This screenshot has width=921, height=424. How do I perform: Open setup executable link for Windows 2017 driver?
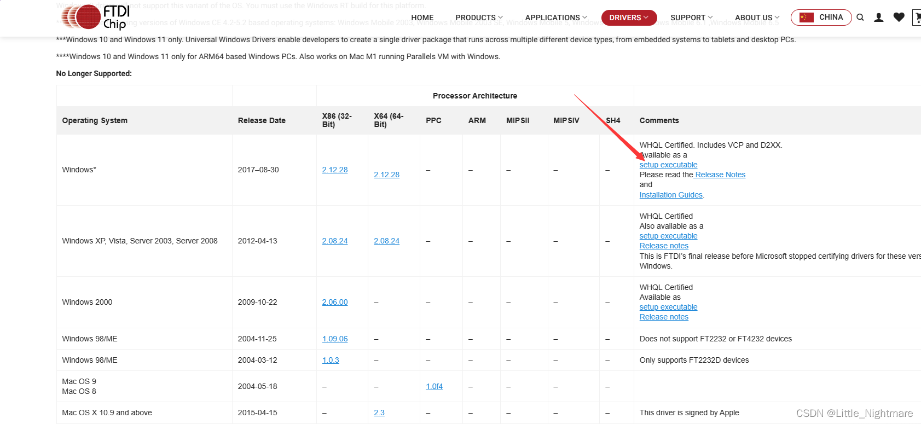coord(668,165)
